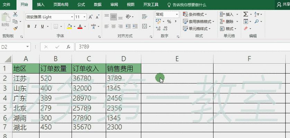Switch to the 插入 ribbon tab

(x=40, y=4)
